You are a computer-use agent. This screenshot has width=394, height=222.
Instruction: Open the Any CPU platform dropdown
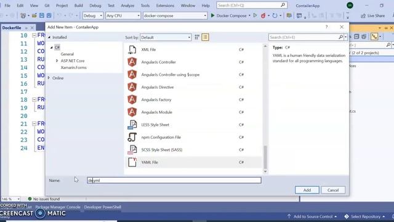(123, 15)
